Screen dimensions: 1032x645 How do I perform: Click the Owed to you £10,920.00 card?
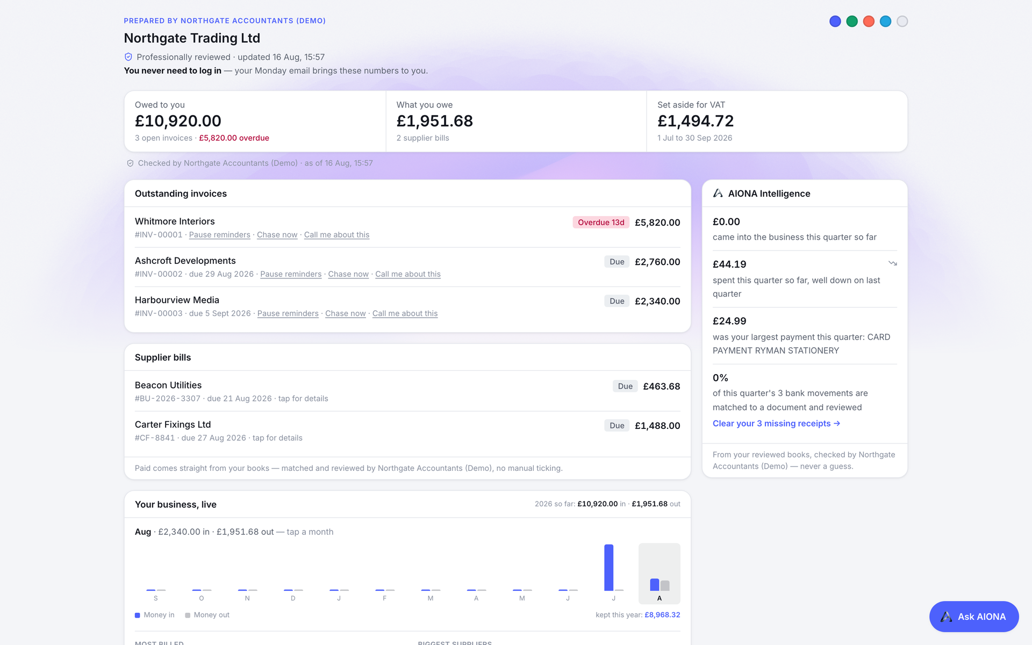point(255,121)
